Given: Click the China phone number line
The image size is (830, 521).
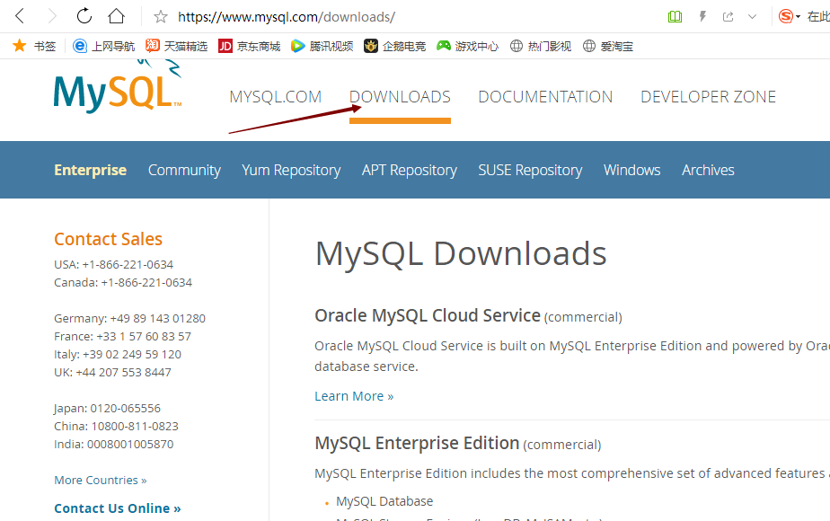Looking at the screenshot, I should pos(116,426).
